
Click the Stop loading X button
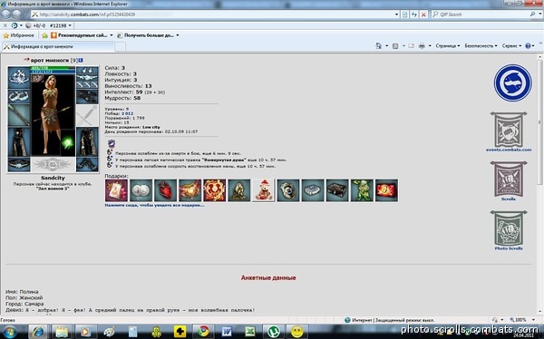(x=423, y=15)
